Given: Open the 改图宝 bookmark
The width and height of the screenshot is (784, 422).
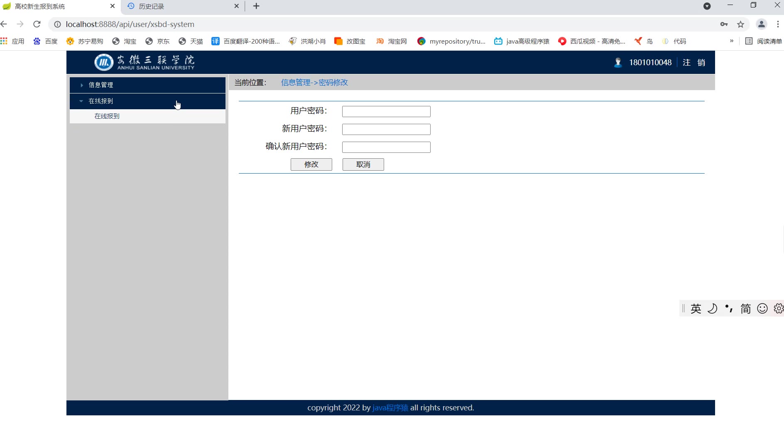Looking at the screenshot, I should coord(350,41).
